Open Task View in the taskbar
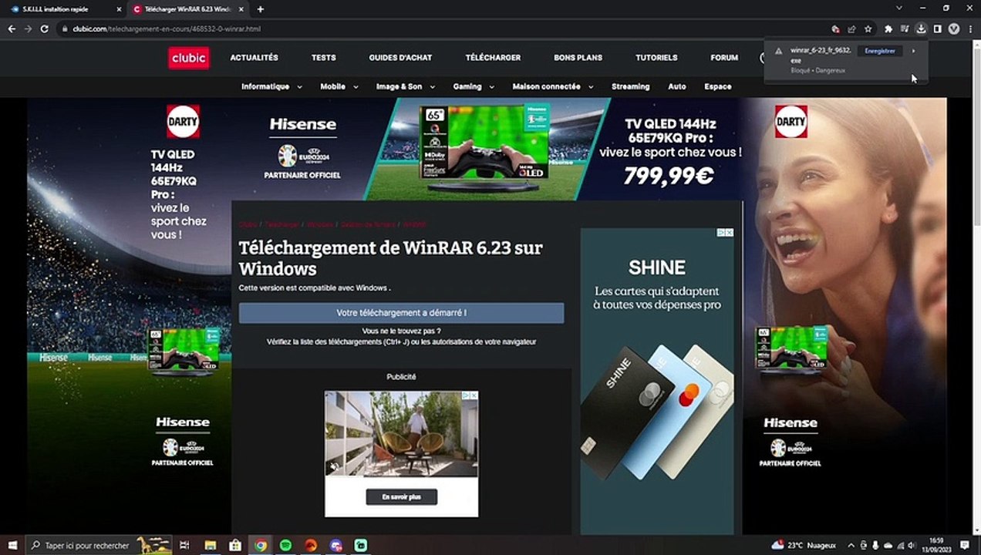Screen dimensions: 981x555 pyautogui.click(x=184, y=545)
